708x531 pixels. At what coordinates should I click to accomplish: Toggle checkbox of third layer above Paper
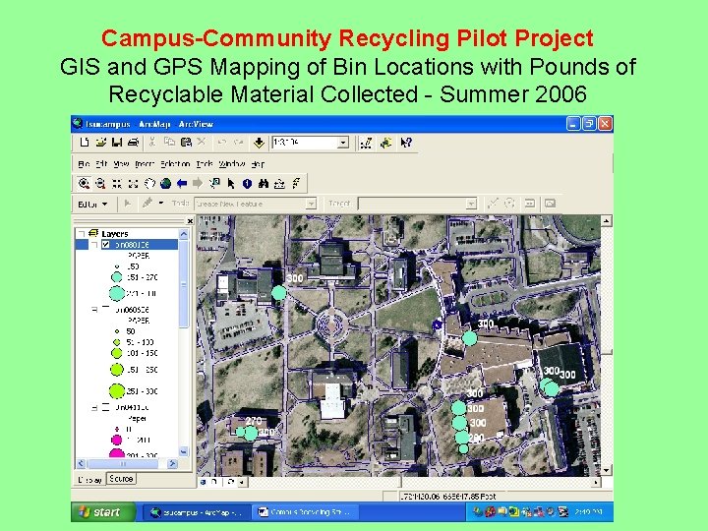click(x=106, y=407)
